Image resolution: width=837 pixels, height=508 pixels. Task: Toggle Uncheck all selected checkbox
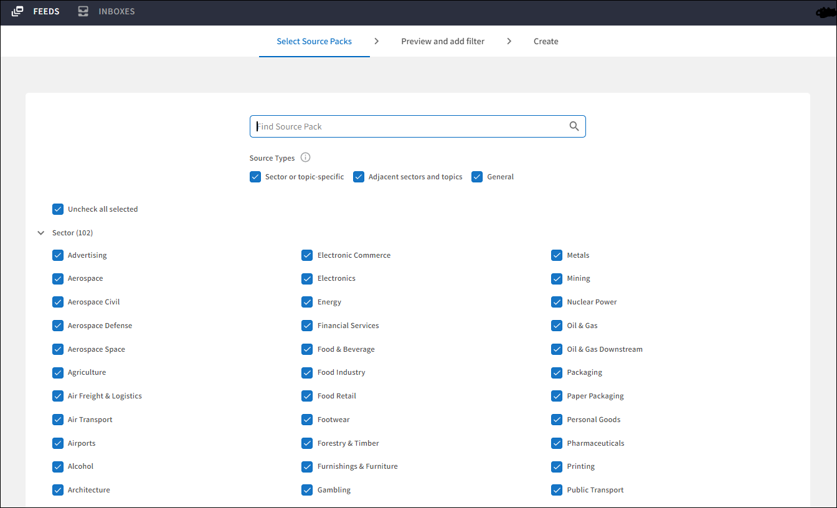[58, 209]
